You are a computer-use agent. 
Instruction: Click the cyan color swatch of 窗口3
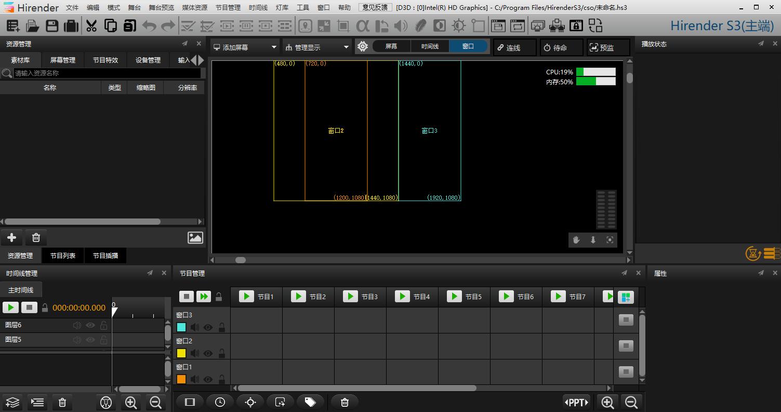(x=181, y=327)
